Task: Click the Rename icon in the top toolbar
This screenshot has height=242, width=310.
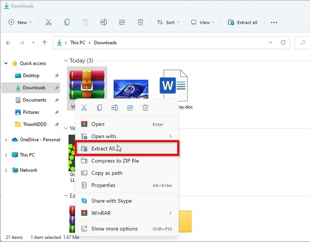Action: point(104,22)
